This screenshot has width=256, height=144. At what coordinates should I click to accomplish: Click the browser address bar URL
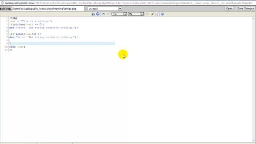point(129,3)
